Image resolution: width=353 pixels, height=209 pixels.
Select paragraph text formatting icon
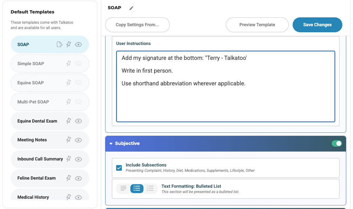(x=123, y=188)
